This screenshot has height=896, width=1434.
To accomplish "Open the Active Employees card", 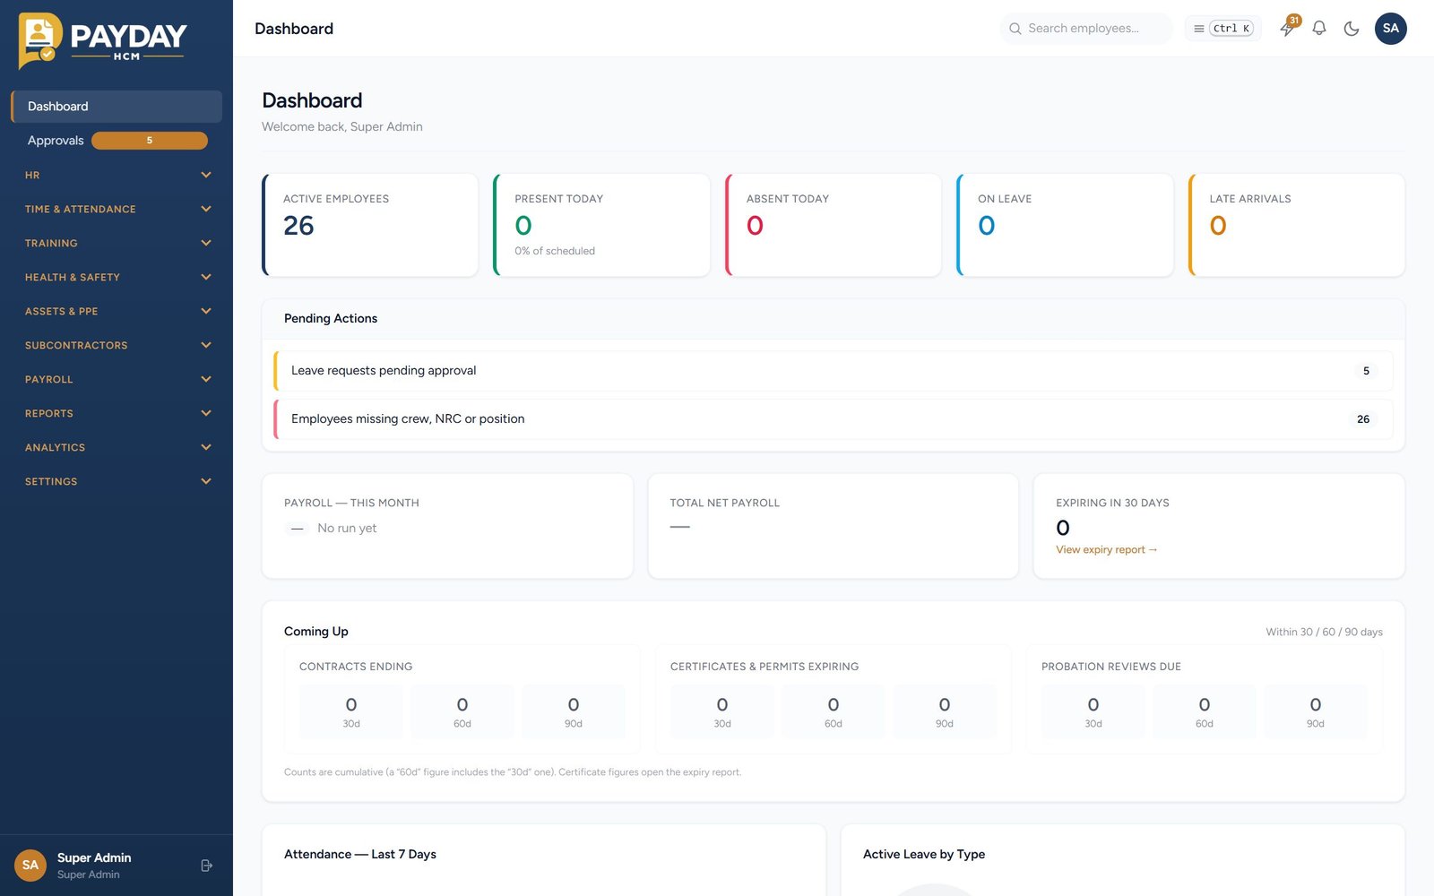I will tap(370, 225).
